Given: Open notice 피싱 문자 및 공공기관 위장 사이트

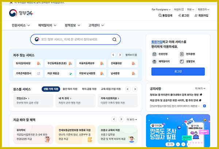Looking at the screenshot, I should (x=174, y=100).
